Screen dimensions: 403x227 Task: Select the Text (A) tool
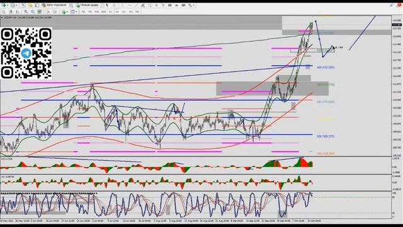click(156, 5)
